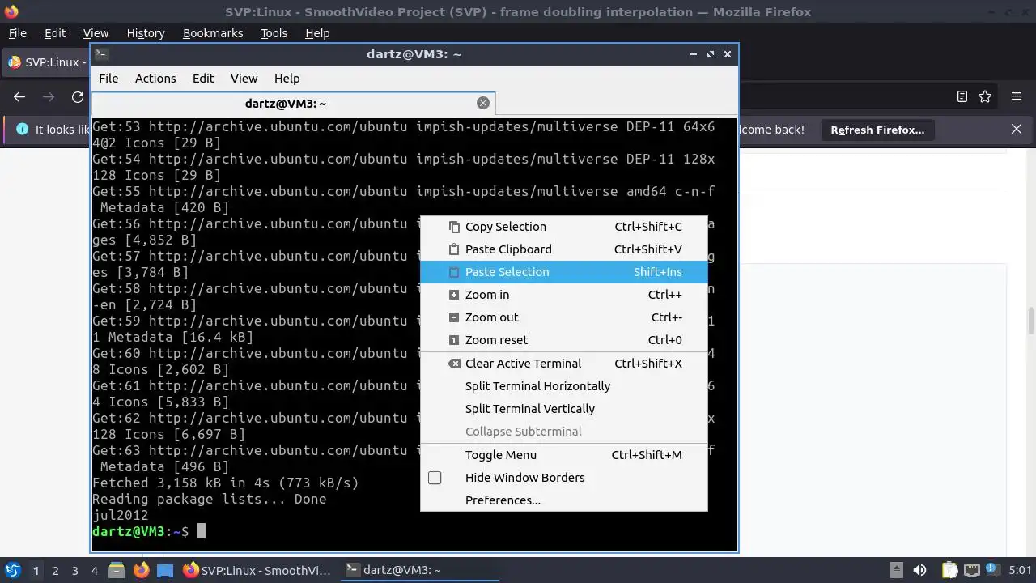Select Split Terminal Vertically
Viewport: 1036px width, 583px height.
(x=563, y=409)
